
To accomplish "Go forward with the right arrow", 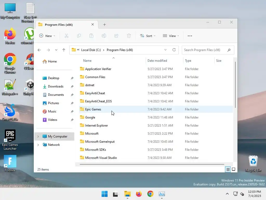I will tap(48, 50).
